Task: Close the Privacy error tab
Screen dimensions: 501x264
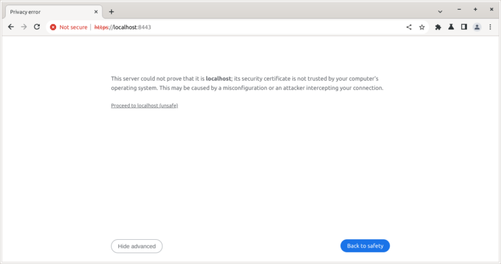Action: click(x=97, y=12)
